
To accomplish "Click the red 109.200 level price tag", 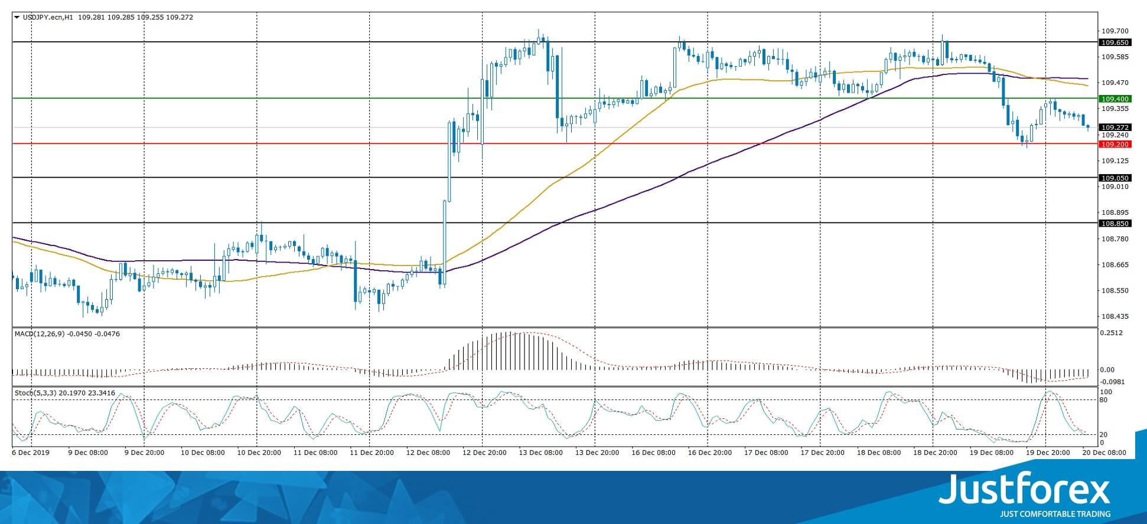I will click(1114, 145).
